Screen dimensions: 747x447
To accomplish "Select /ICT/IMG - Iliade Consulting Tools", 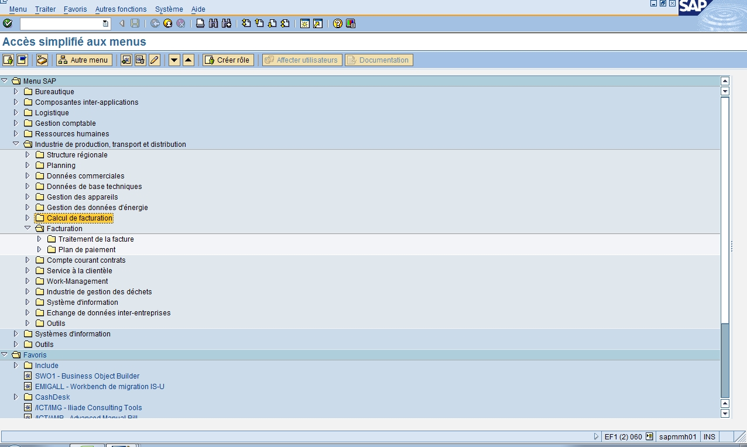I will (88, 407).
